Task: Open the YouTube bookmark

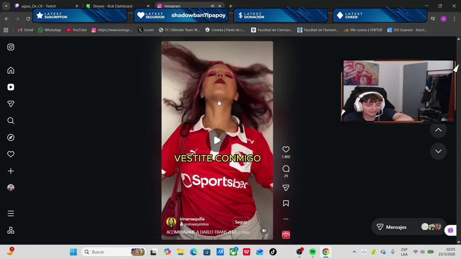Action: point(77,30)
